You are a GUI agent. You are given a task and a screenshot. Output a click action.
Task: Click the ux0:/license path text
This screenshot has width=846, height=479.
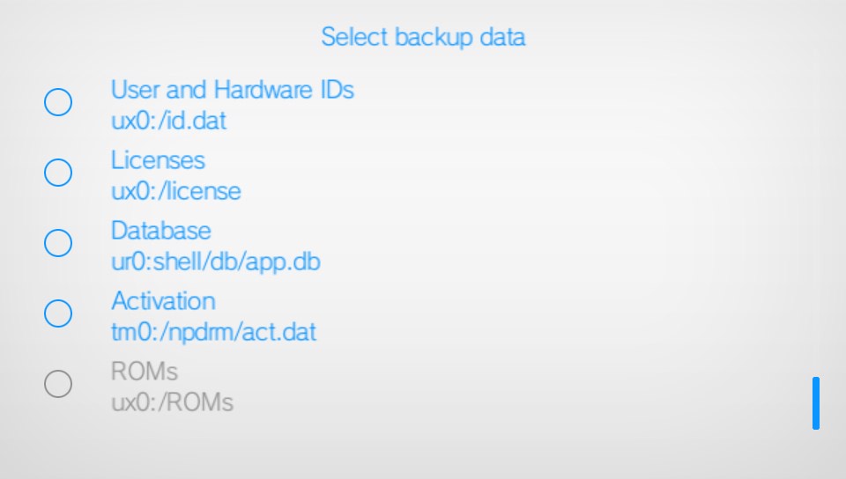pos(175,191)
